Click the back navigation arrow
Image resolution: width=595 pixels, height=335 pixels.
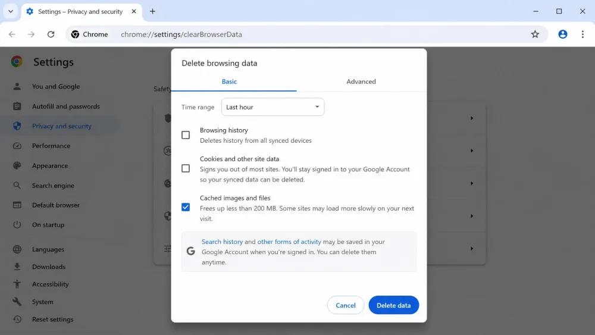(x=12, y=34)
